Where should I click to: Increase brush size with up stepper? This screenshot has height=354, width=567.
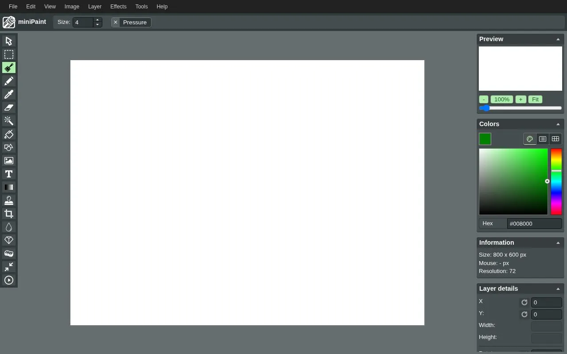(97, 20)
